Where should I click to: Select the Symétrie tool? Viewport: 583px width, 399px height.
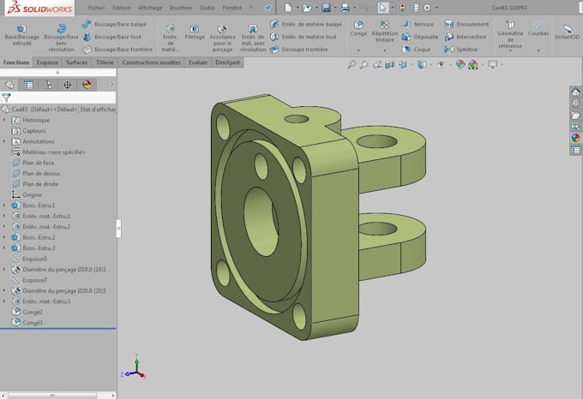[x=461, y=50]
